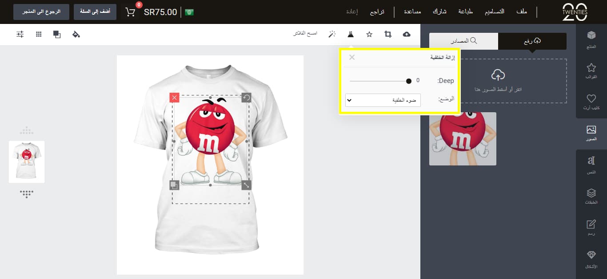Click the Saudi flag currency icon
The height and width of the screenshot is (279, 607).
pos(189,12)
